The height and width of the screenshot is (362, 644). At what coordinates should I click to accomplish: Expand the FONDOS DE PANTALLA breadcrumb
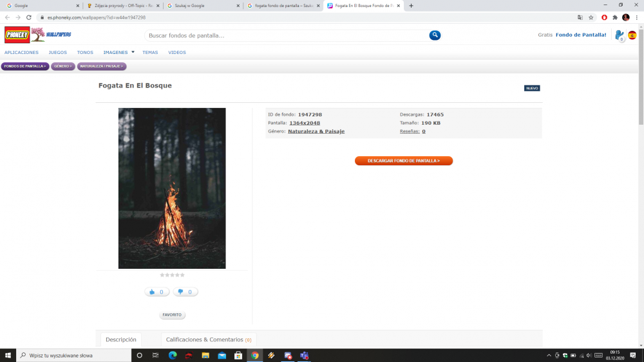[25, 66]
